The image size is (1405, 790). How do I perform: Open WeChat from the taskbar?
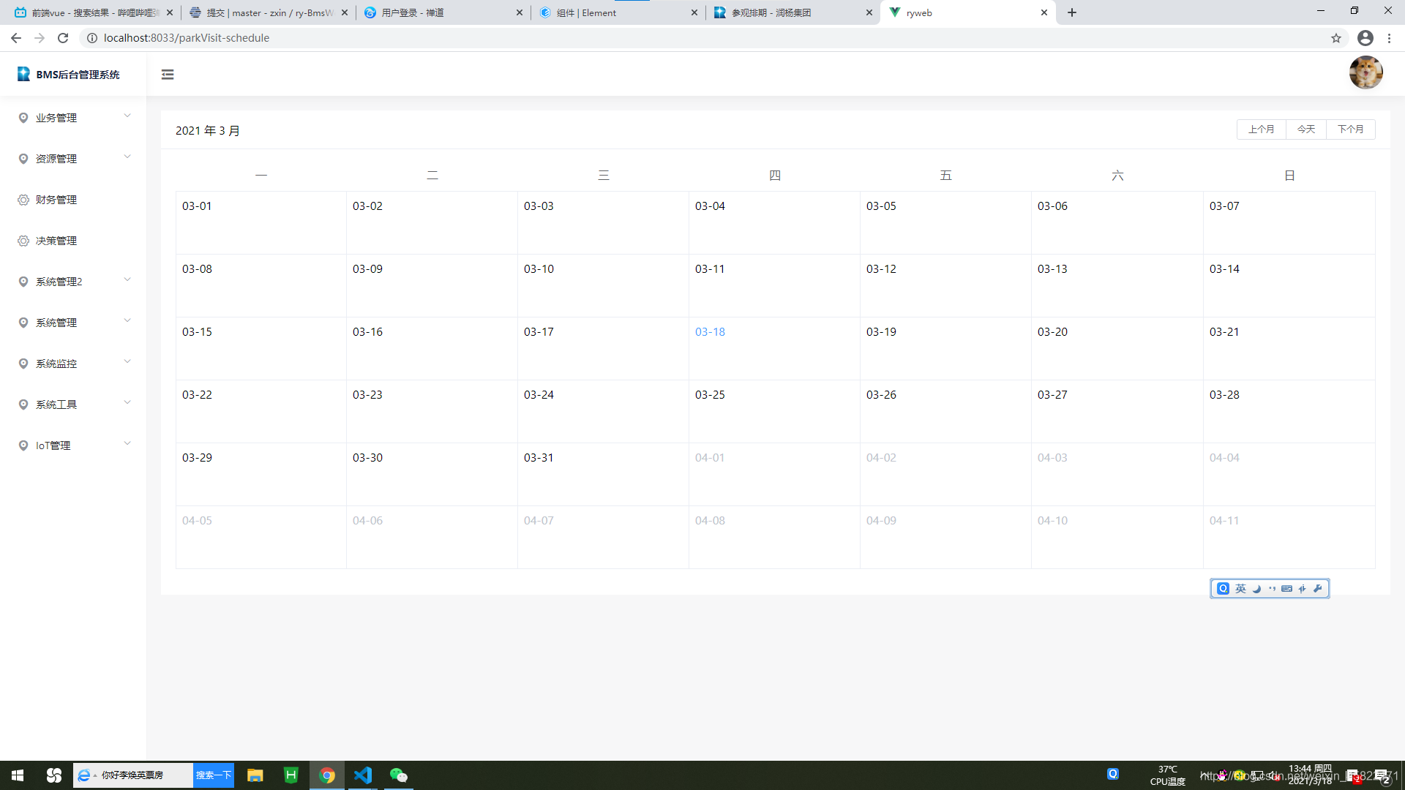tap(399, 775)
